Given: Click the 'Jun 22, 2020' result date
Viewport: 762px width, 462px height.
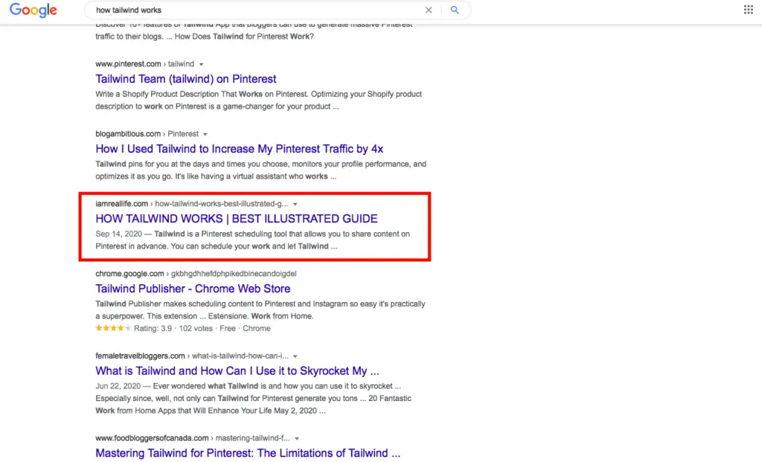Looking at the screenshot, I should 118,385.
